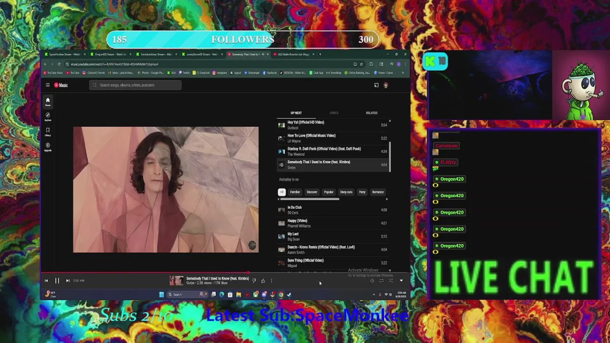Play How To Love by Lil Wayne
610x343 pixels.
click(x=333, y=138)
